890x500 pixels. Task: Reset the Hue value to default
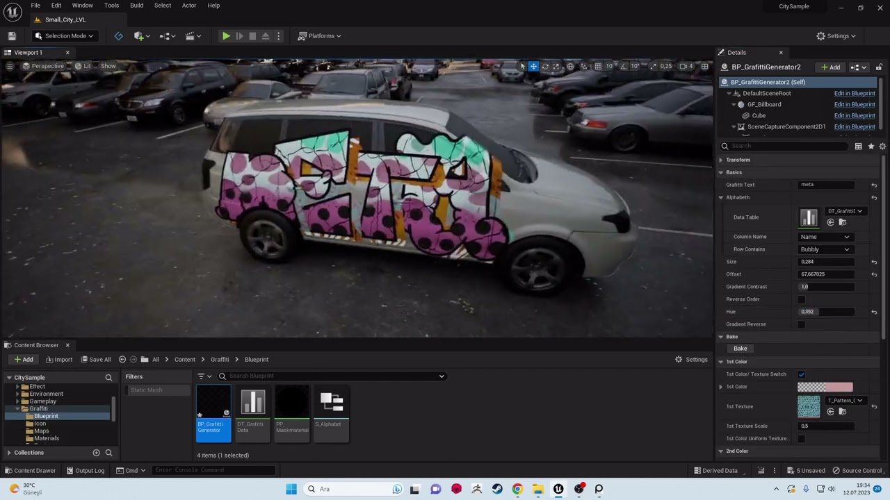point(874,312)
